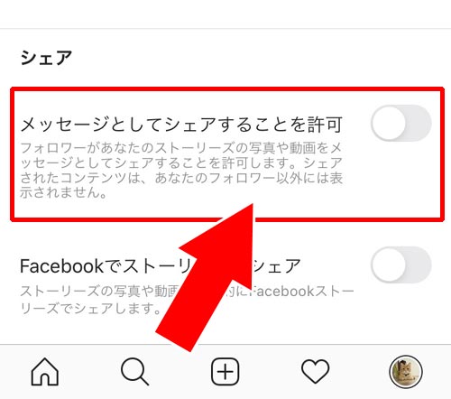
Task: Open the heart activity notifications
Action: (x=315, y=372)
